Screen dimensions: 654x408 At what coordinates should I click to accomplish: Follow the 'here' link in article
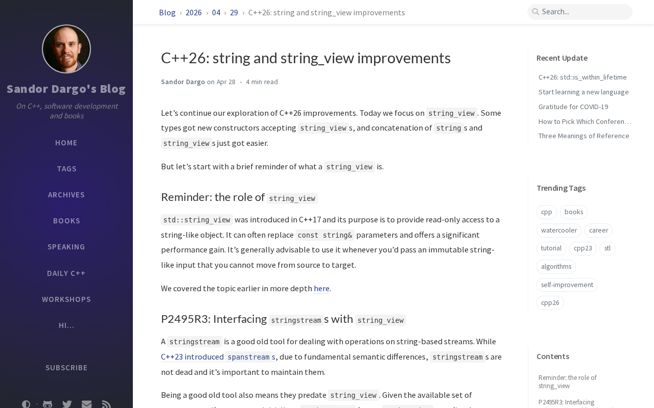point(321,289)
